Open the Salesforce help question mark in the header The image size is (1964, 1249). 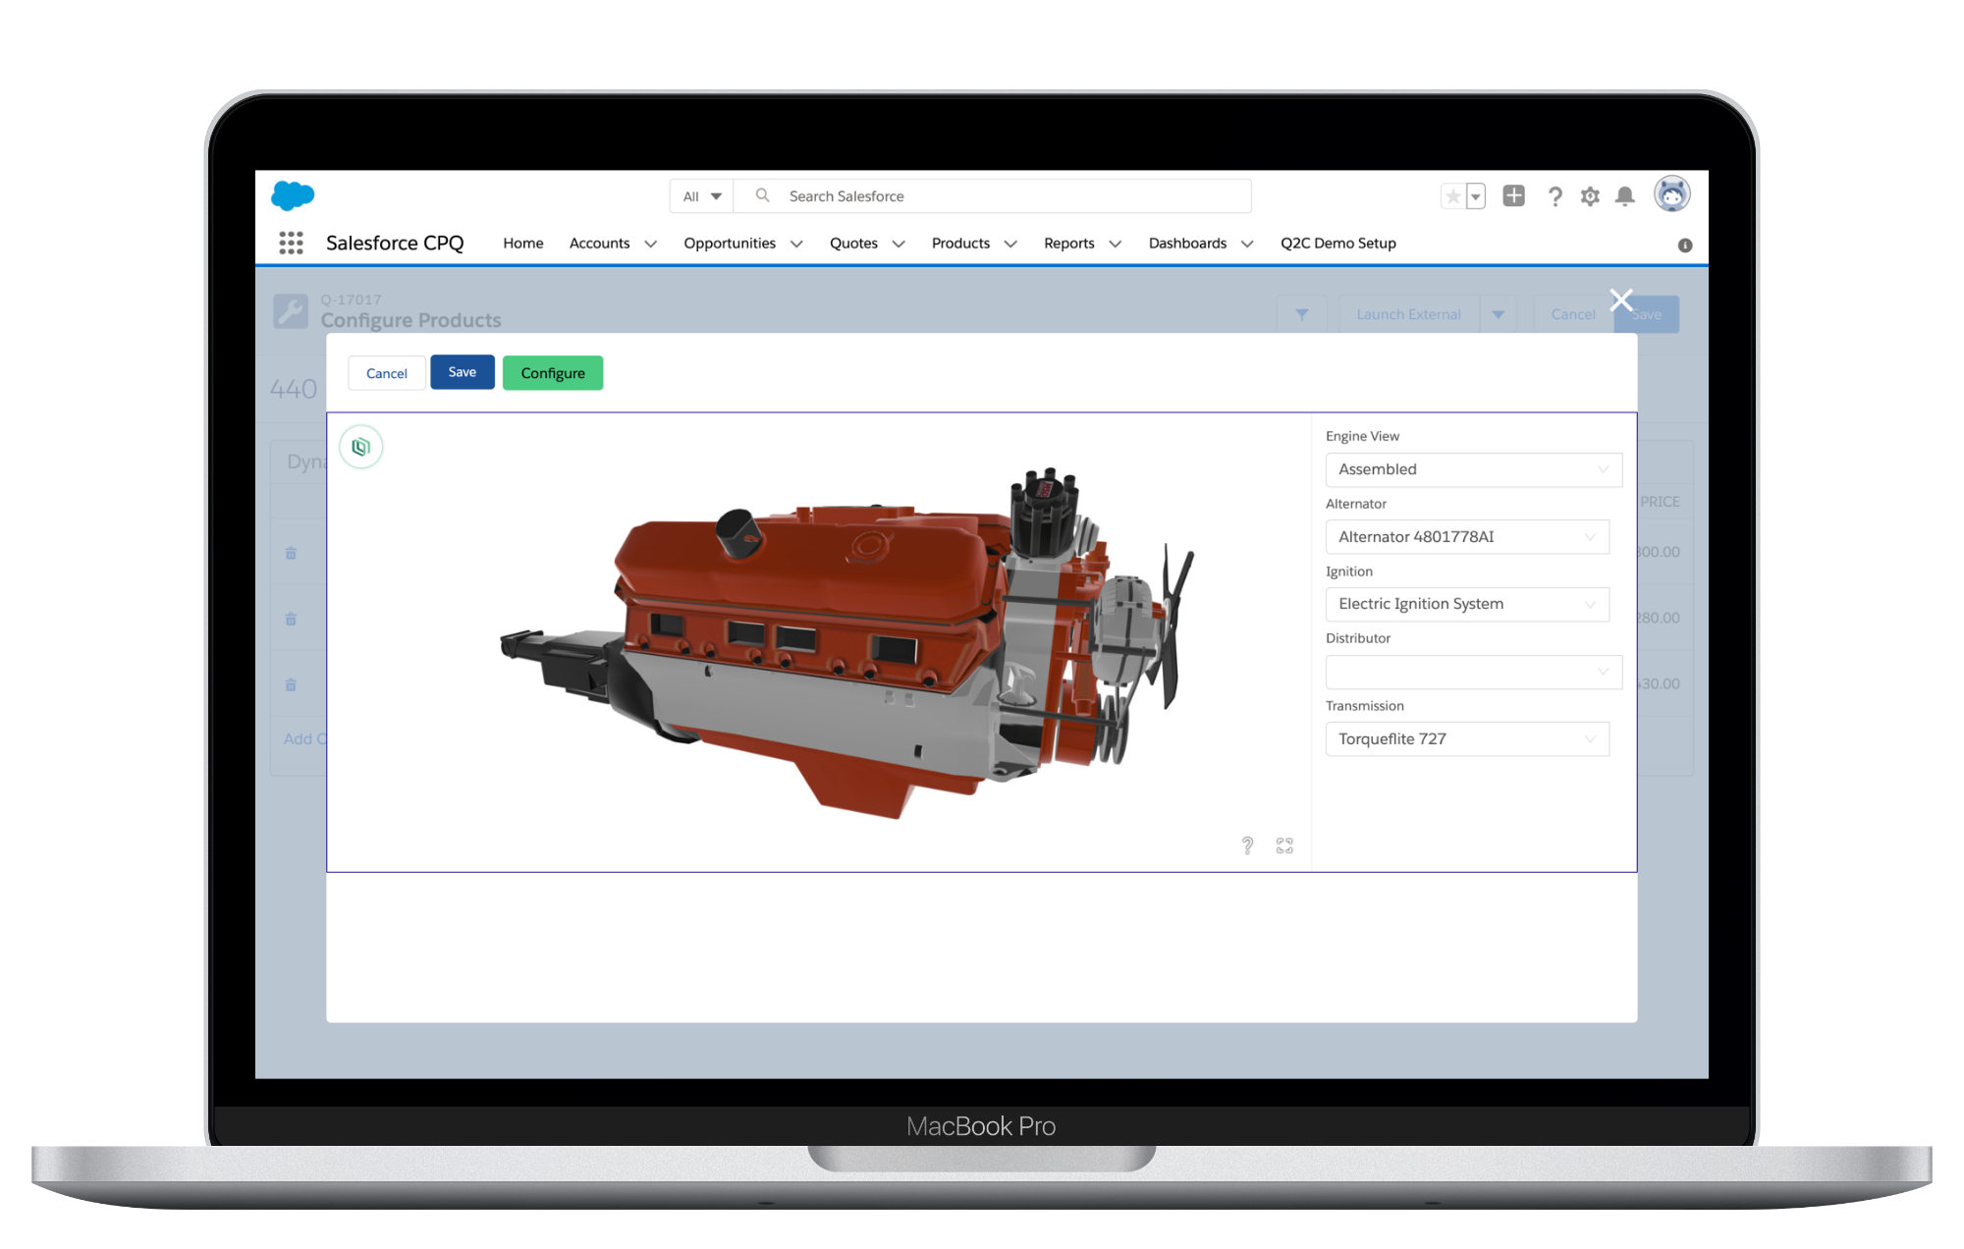(1555, 196)
